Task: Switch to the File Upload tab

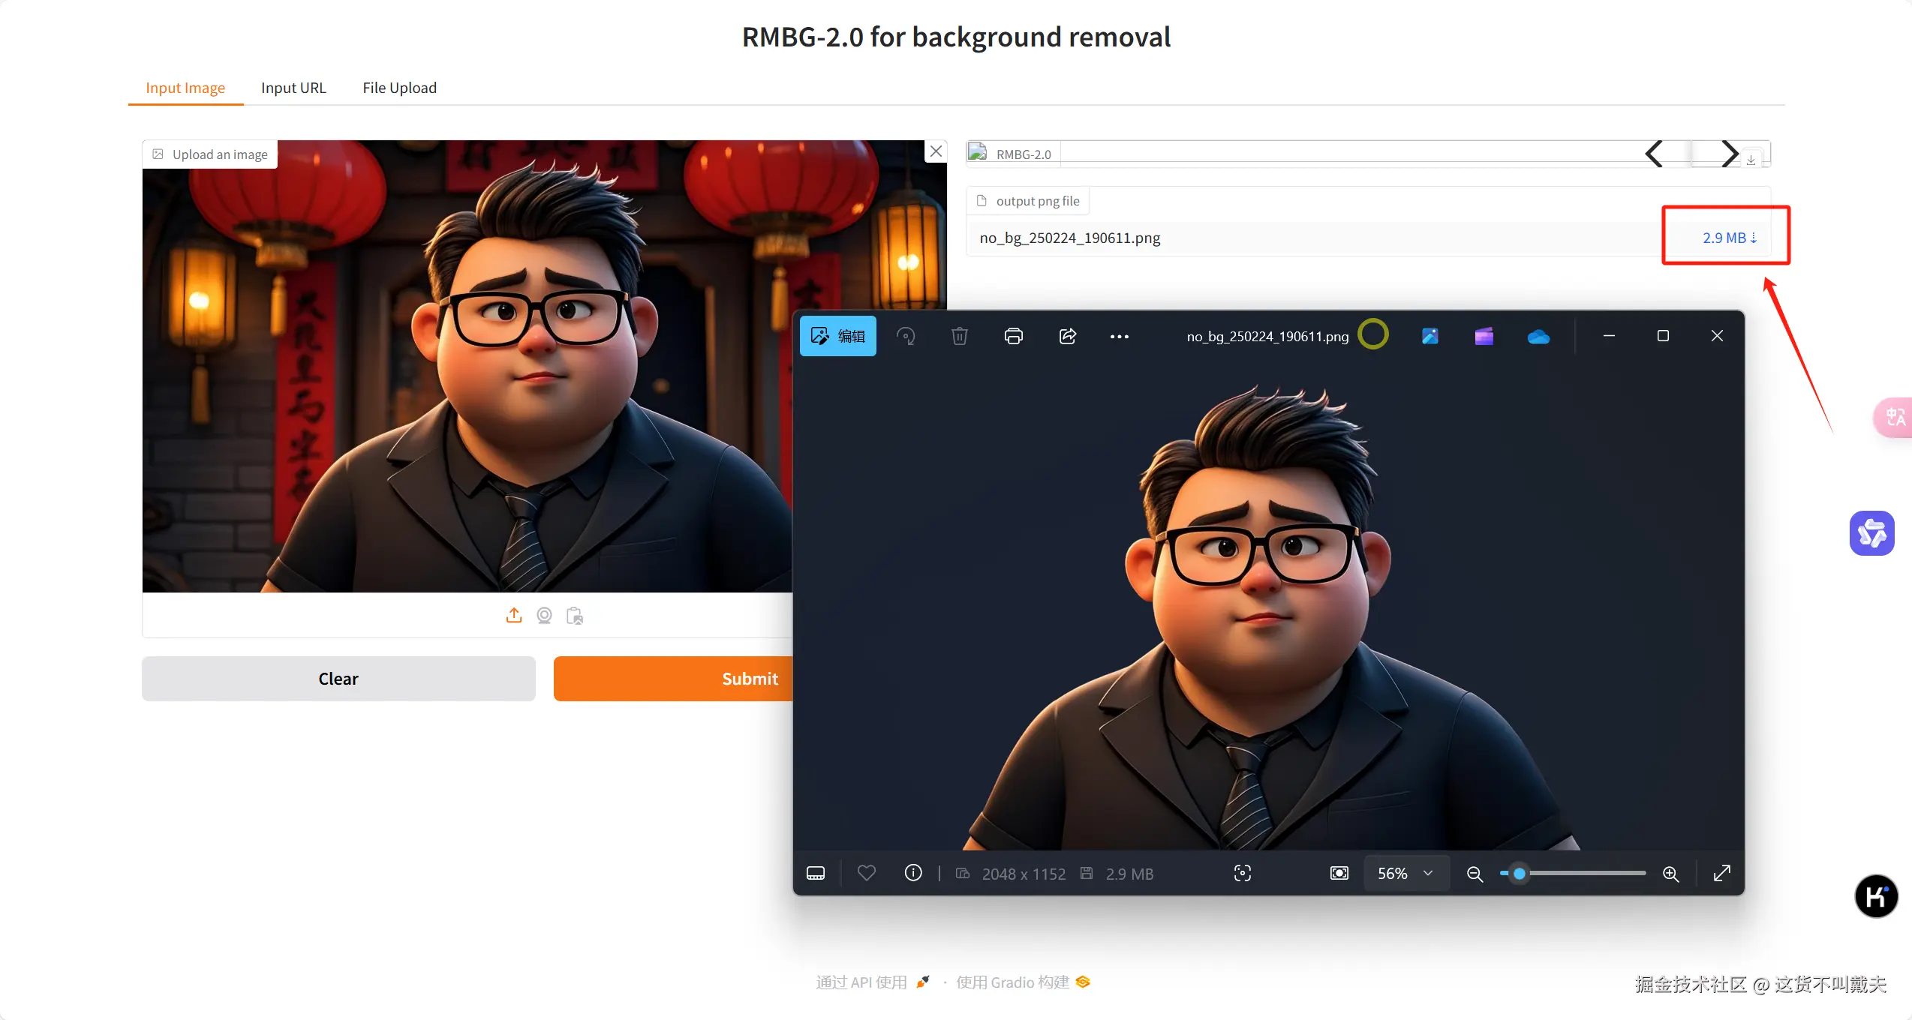Action: click(x=399, y=88)
